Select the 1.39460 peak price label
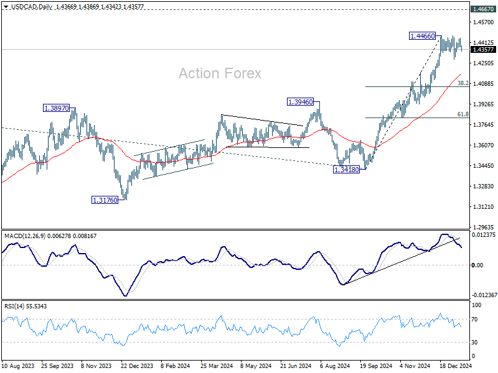 point(300,102)
